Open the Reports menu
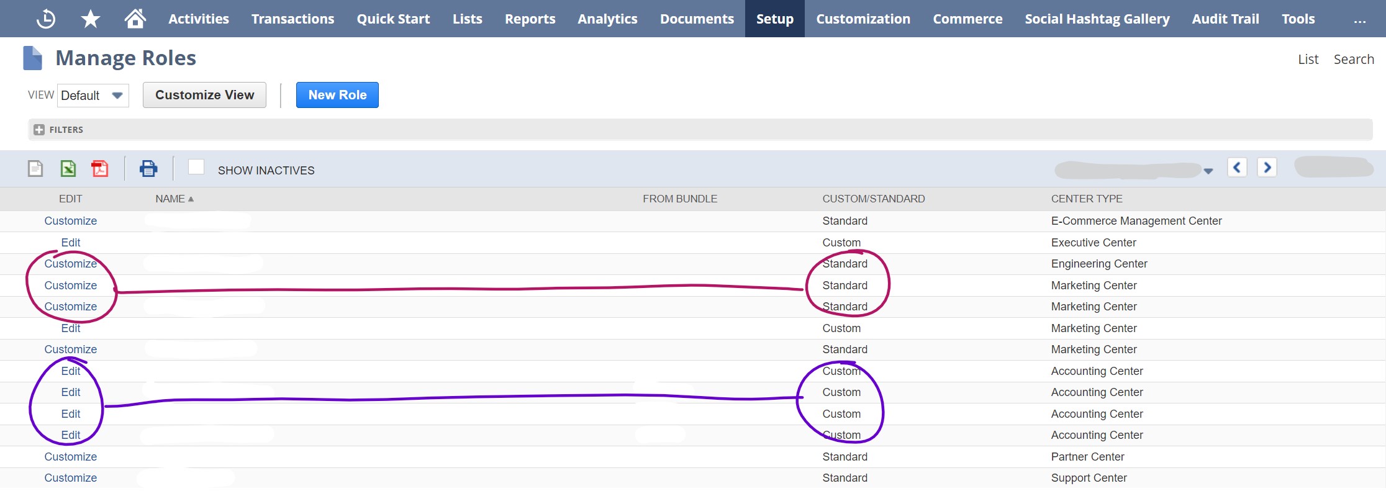Image resolution: width=1386 pixels, height=491 pixels. coord(530,19)
